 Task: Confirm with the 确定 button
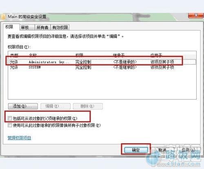[136, 150]
